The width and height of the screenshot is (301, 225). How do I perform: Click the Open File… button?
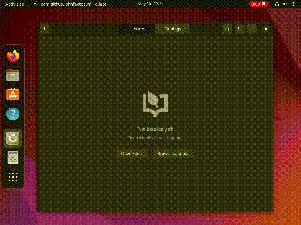(x=132, y=154)
